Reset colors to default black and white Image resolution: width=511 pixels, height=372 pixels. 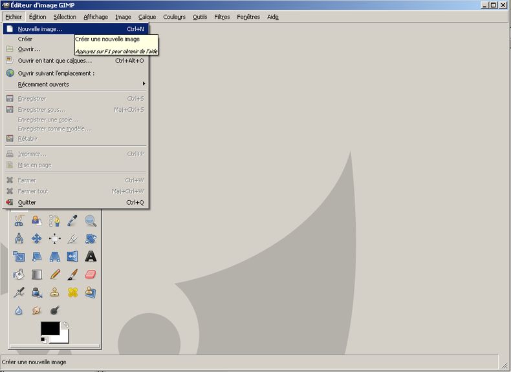[x=44, y=340]
